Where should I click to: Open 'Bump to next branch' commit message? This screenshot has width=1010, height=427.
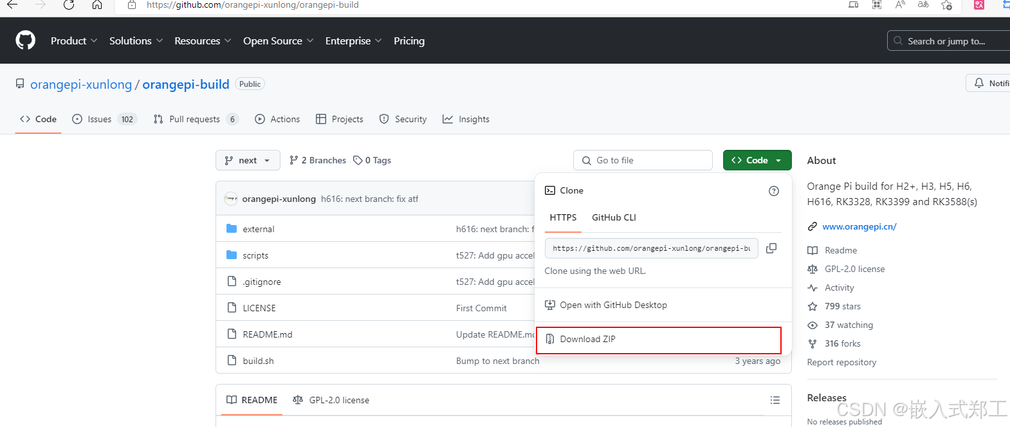click(x=497, y=361)
